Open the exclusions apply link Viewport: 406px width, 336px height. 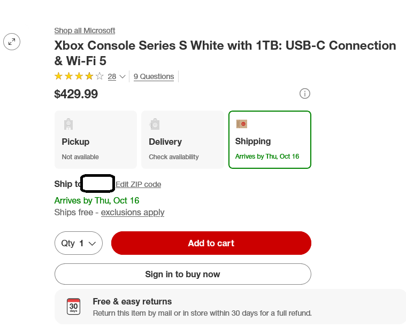[133, 213]
